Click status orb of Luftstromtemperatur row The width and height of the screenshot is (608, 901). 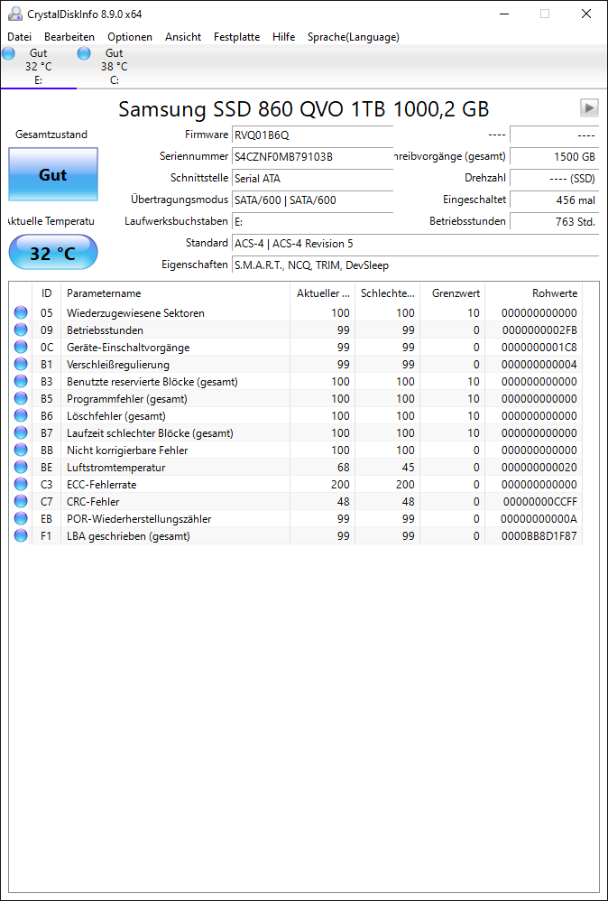[21, 467]
